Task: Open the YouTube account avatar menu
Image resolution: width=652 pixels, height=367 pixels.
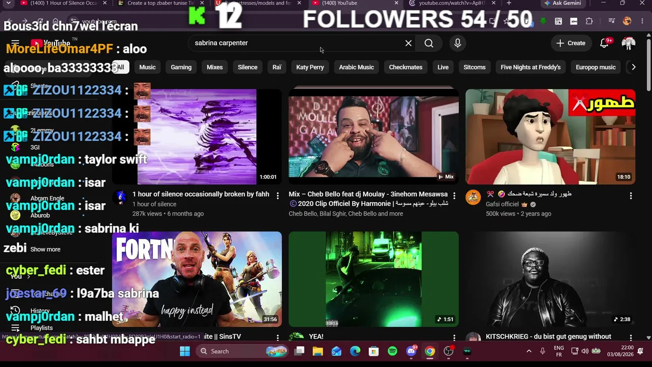Action: (629, 43)
